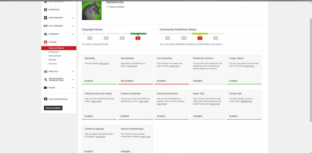Click the Partner Verified checkmark icon
This screenshot has width=312, height=154.
(107, 7)
